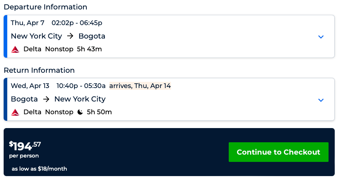Select the Thu, Apr 7 departure date

point(28,23)
